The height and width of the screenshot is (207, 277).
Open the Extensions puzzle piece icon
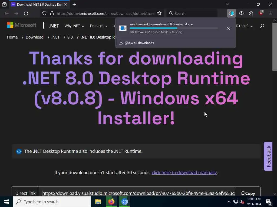(x=251, y=13)
